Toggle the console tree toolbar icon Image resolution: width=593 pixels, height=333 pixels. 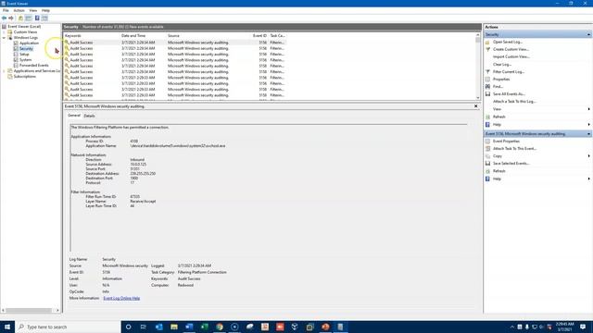coord(29,18)
